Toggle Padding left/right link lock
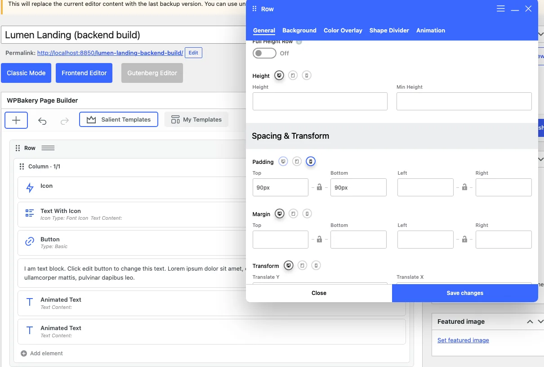 tap(464, 187)
